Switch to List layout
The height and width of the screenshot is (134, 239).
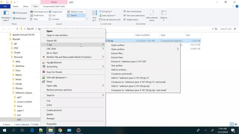[x=52, y=15]
